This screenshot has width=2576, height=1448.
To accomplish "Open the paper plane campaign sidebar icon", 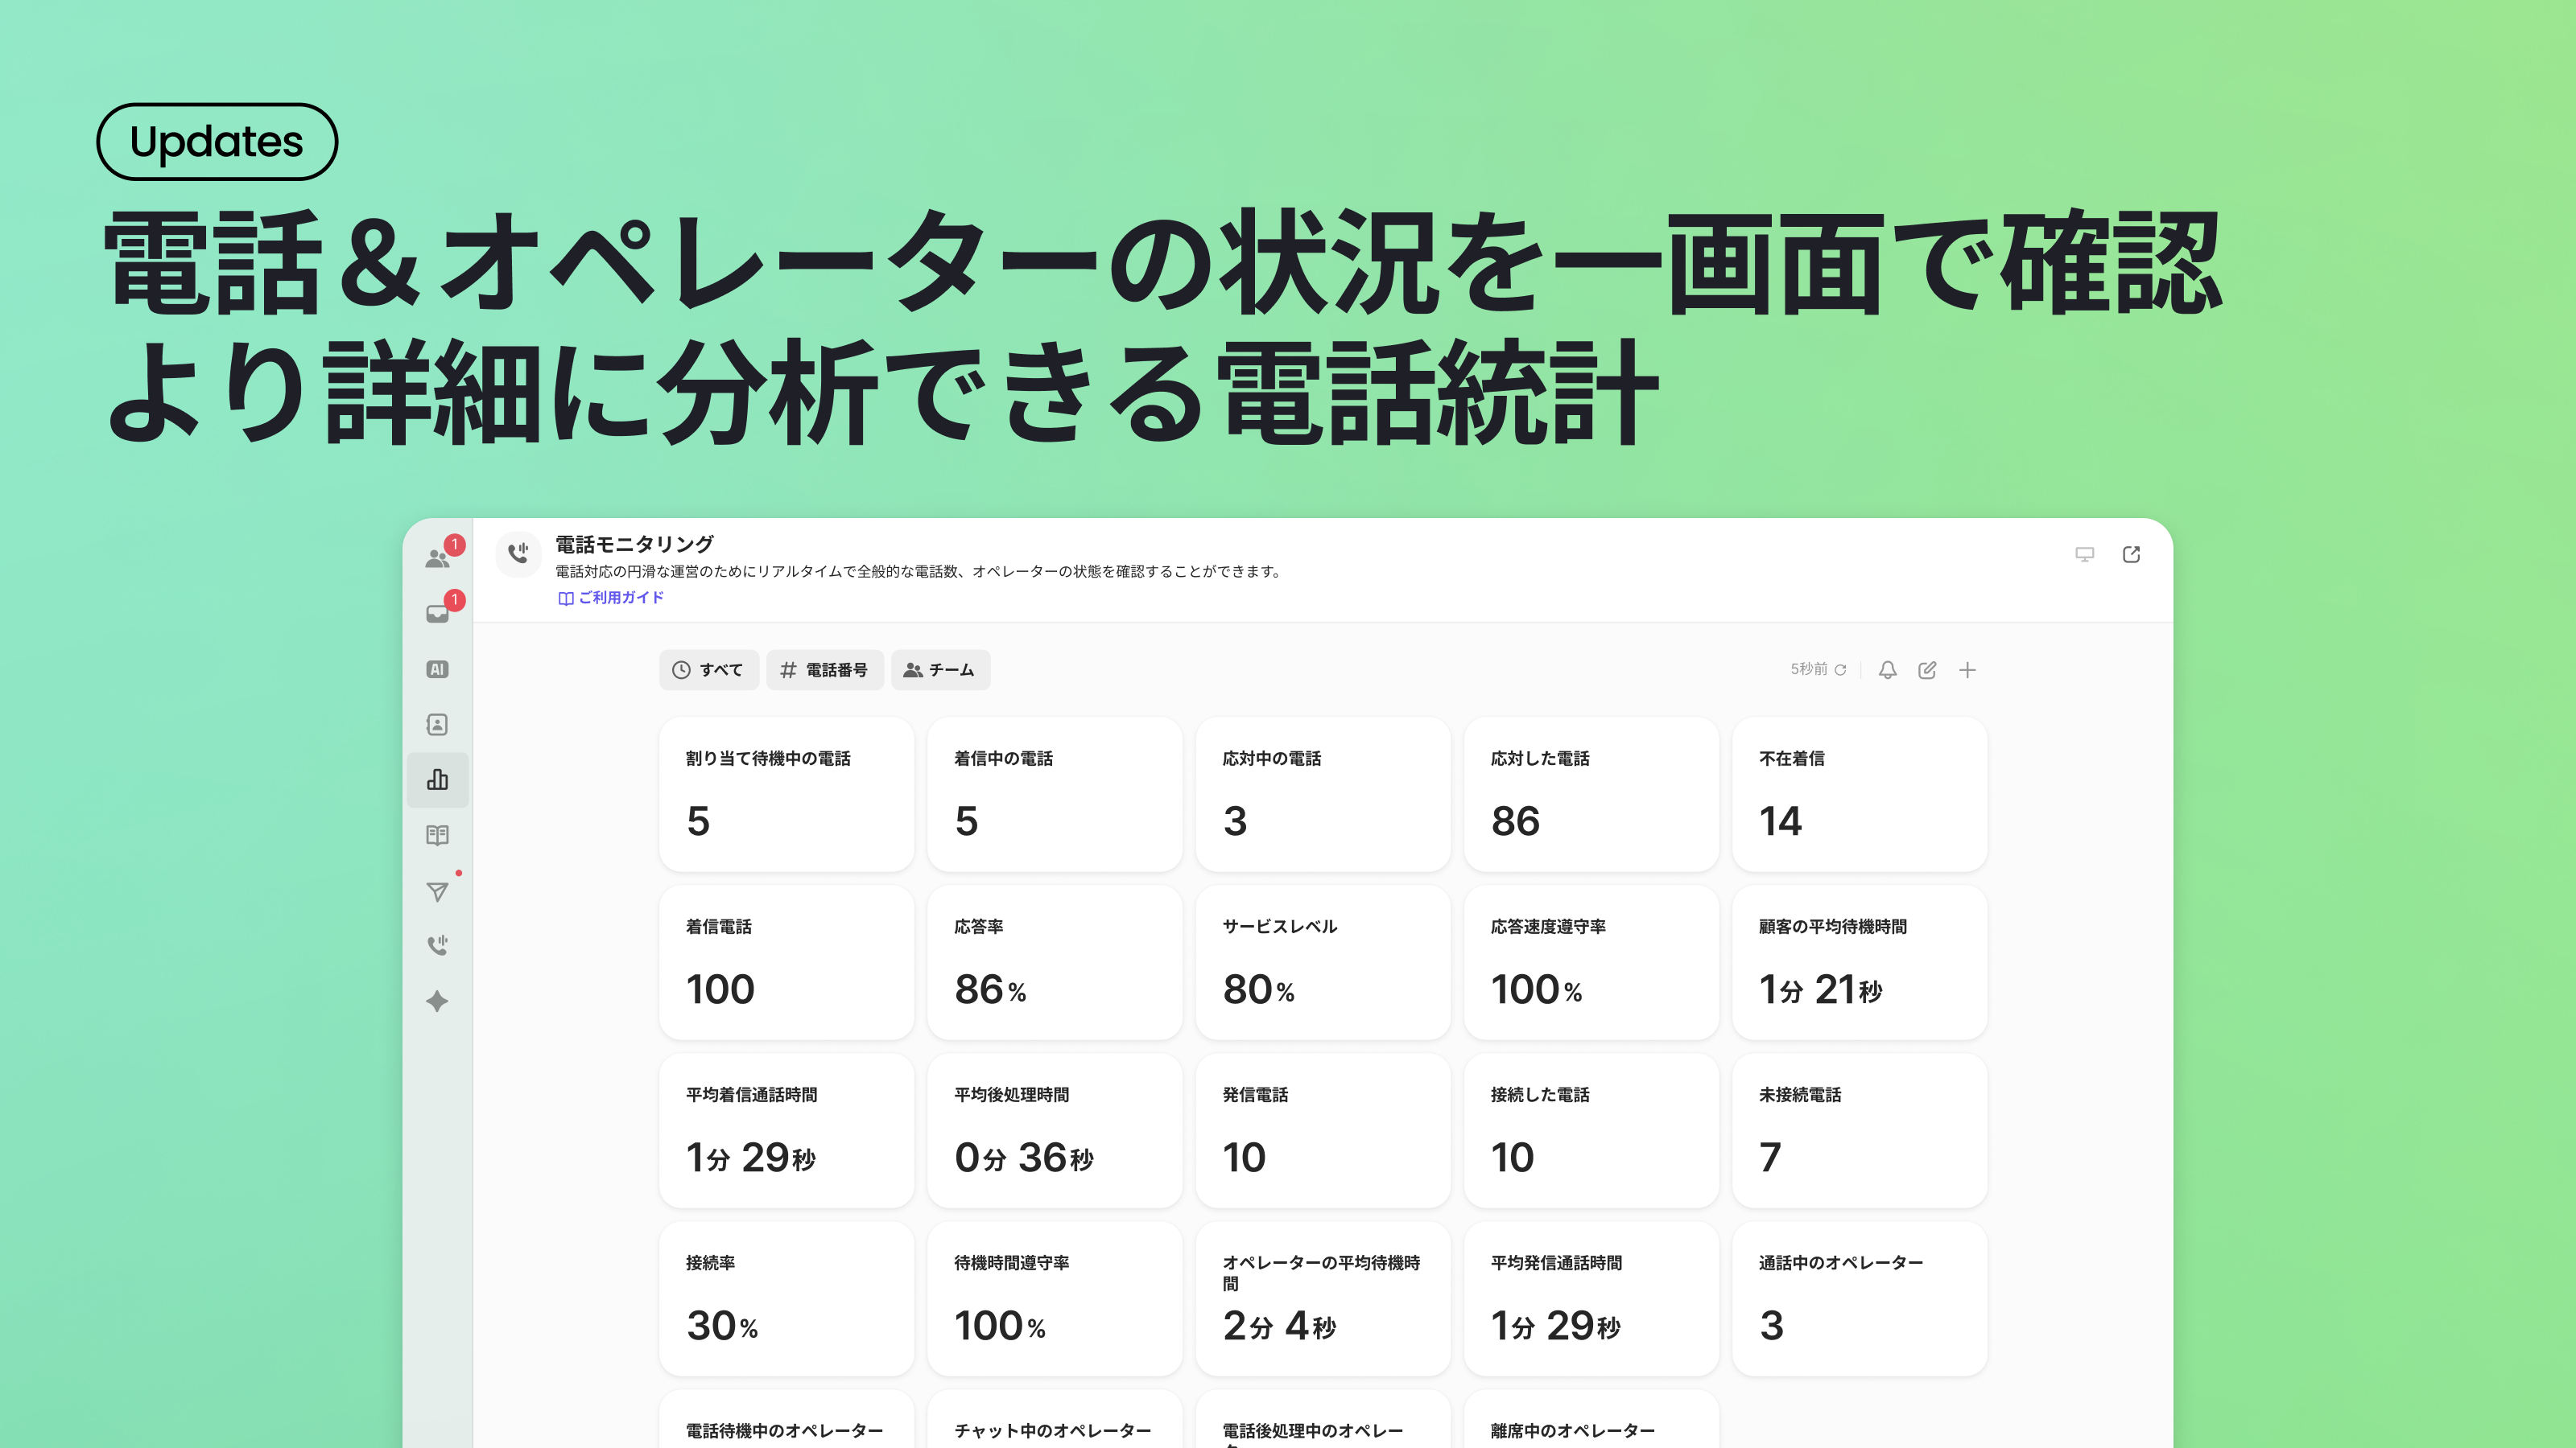I will coord(437,891).
